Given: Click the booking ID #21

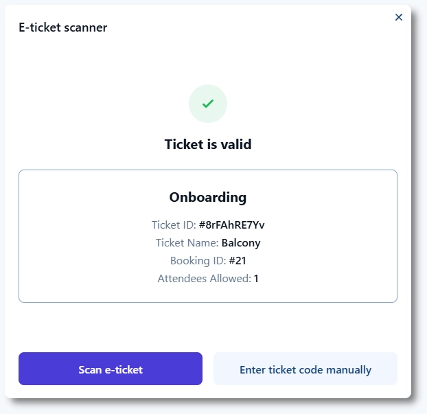Looking at the screenshot, I should tap(237, 260).
